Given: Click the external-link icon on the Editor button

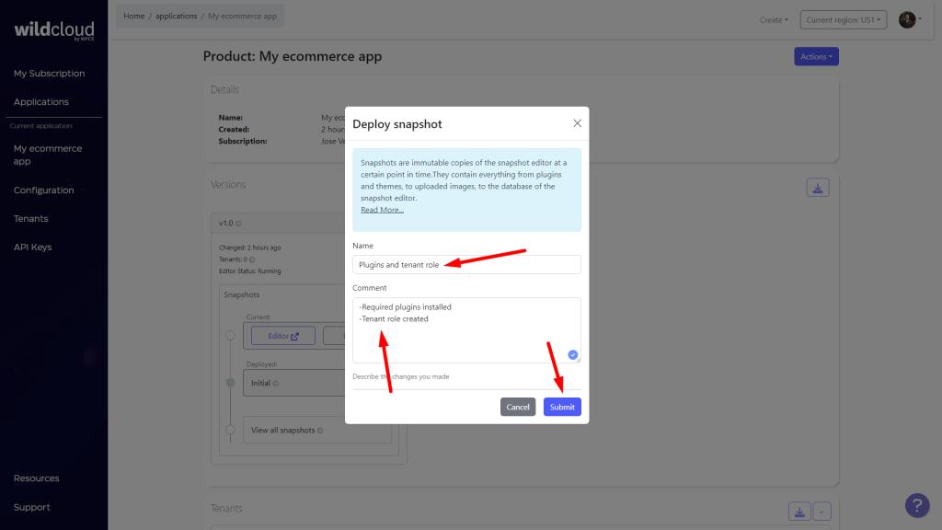Looking at the screenshot, I should point(294,336).
